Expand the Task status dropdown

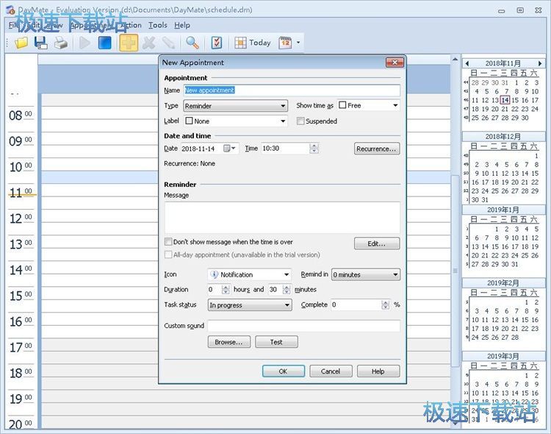pos(250,305)
